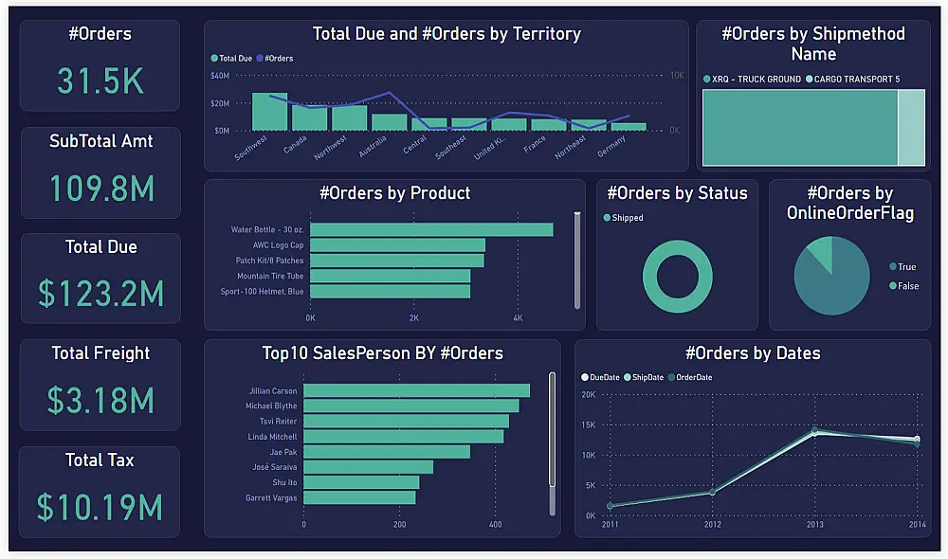The image size is (948, 559).
Task: Select José Saraiva's bar
Action: (x=368, y=467)
